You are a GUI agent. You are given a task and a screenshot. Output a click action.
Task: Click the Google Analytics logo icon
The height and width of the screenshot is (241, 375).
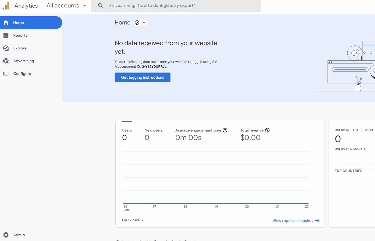6,6
